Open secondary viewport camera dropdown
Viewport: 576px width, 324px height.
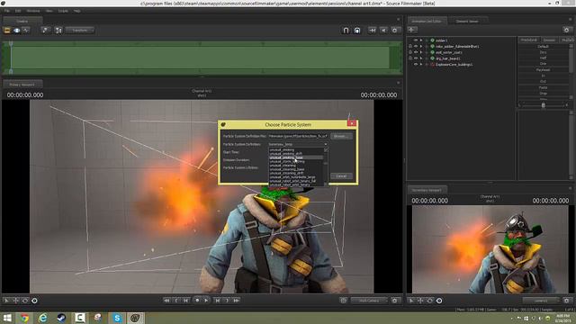tap(541, 301)
